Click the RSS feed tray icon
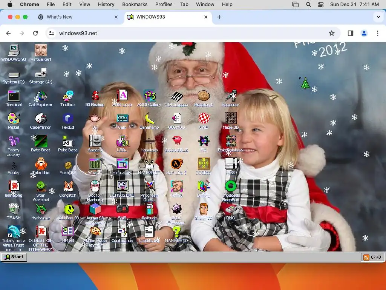Viewport: 386px width, 290px height. coord(366,257)
